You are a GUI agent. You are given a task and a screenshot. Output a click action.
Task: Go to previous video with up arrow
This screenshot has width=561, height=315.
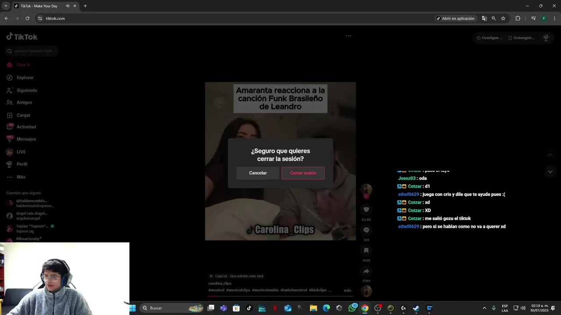click(550, 155)
